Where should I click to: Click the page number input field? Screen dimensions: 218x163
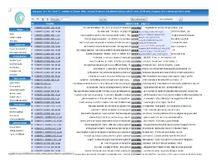65,19
